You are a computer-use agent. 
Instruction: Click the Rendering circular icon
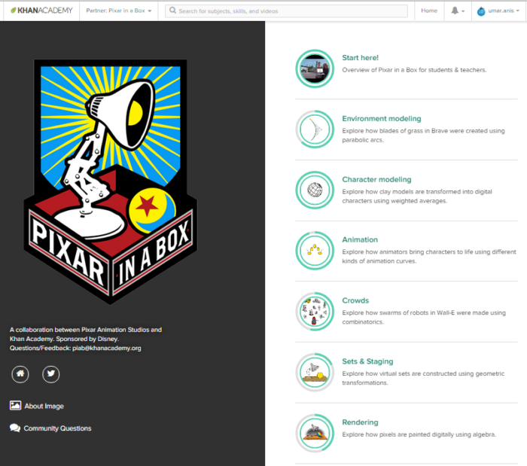315,432
